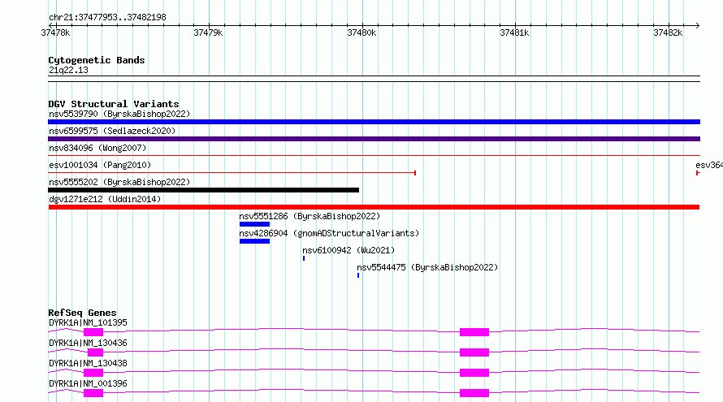This screenshot has height=402, width=723.
Task: Select the left-hand exon of DYRK1A|NM_130438
Action: tap(93, 373)
